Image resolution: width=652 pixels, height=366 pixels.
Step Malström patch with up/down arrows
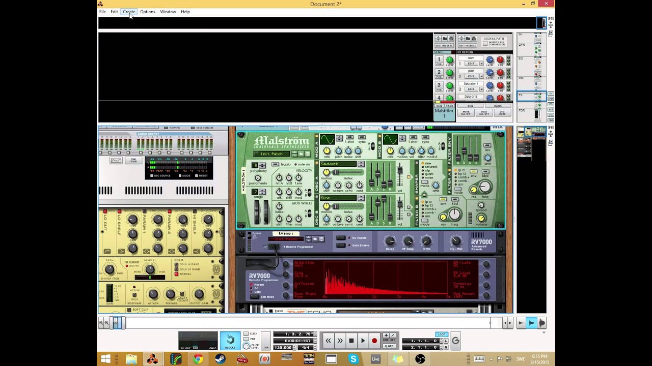pyautogui.click(x=294, y=154)
